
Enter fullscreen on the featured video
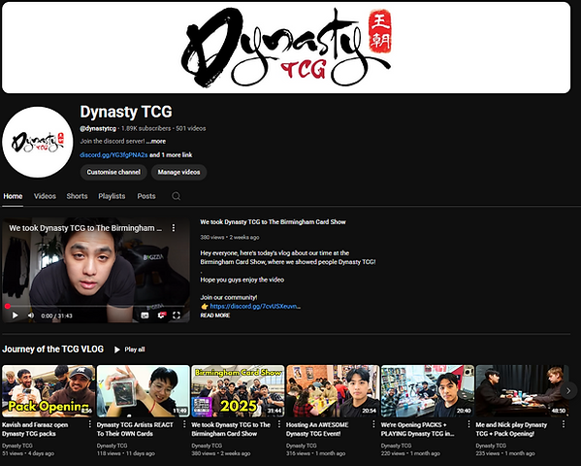point(177,316)
